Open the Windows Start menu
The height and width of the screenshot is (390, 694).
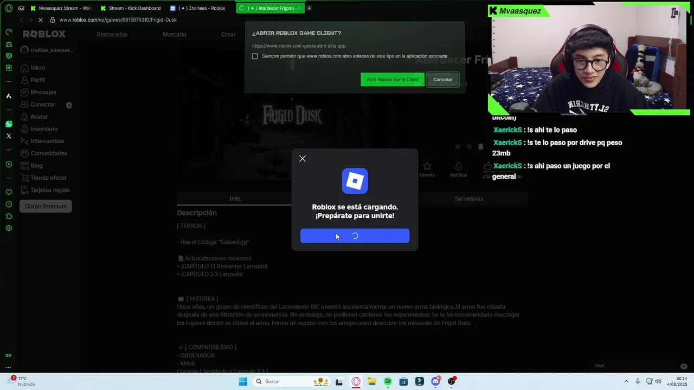[243, 381]
